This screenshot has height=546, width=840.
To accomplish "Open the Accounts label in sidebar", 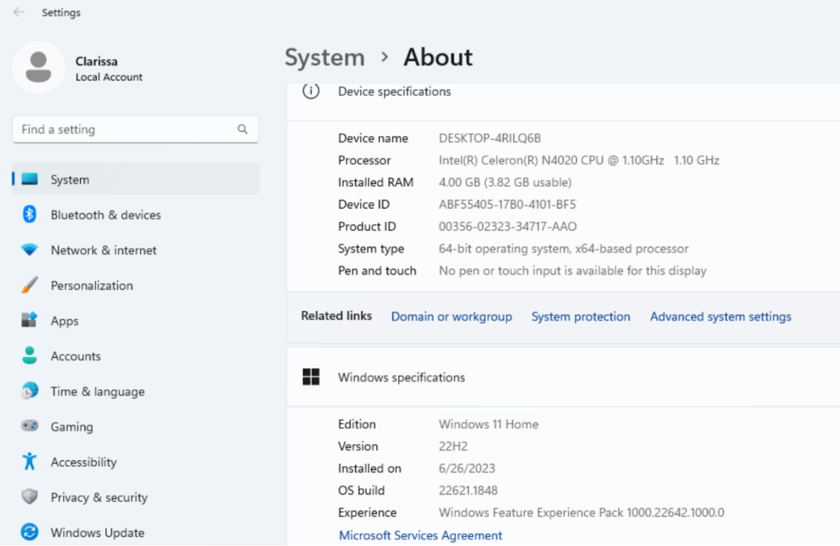I will 75,356.
